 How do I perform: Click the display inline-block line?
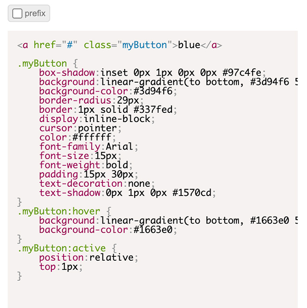pyautogui.click(x=97, y=119)
